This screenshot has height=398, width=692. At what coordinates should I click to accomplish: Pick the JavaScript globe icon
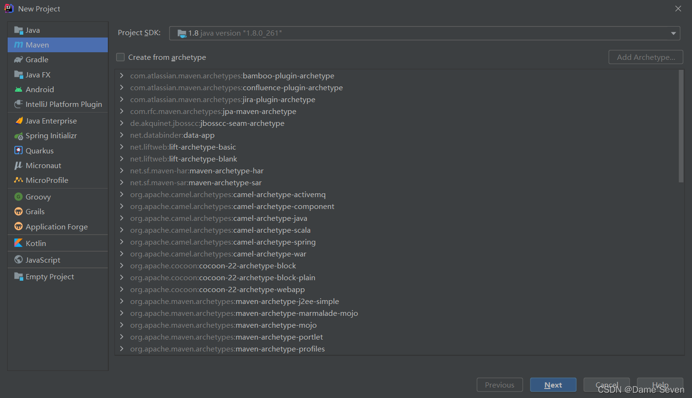pos(19,259)
